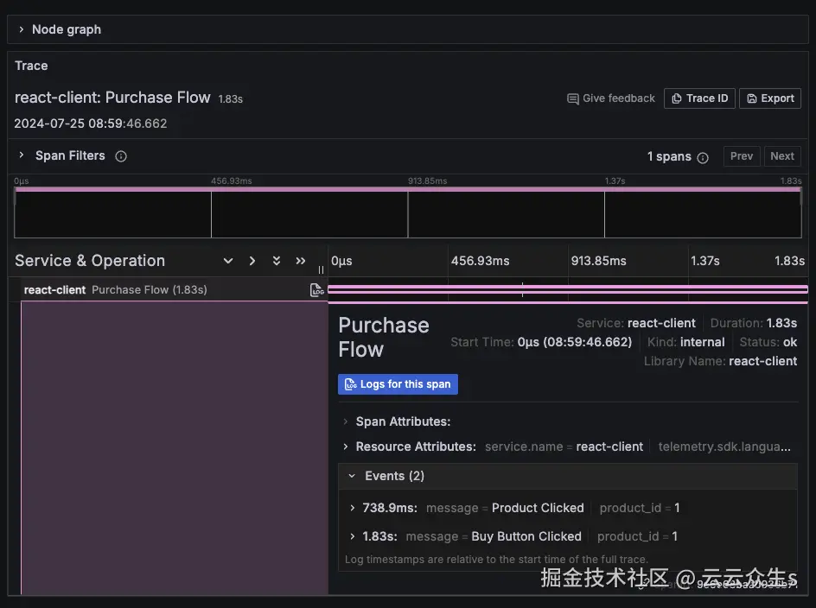Click the 'Kind: internal' detail text
This screenshot has height=608, width=816.
point(685,342)
